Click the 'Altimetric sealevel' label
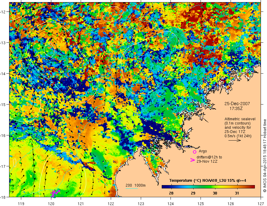The height and width of the screenshot is (206, 267). 240,119
